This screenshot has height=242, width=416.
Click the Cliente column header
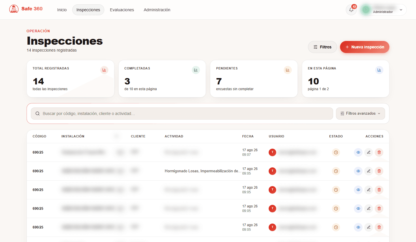tap(138, 136)
